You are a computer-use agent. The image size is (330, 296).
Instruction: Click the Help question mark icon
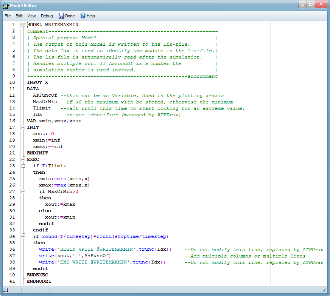tap(83, 16)
